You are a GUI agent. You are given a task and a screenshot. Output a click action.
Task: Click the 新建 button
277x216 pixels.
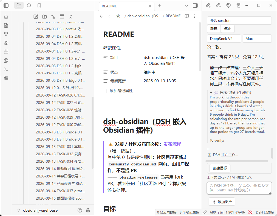pyautogui.click(x=214, y=29)
